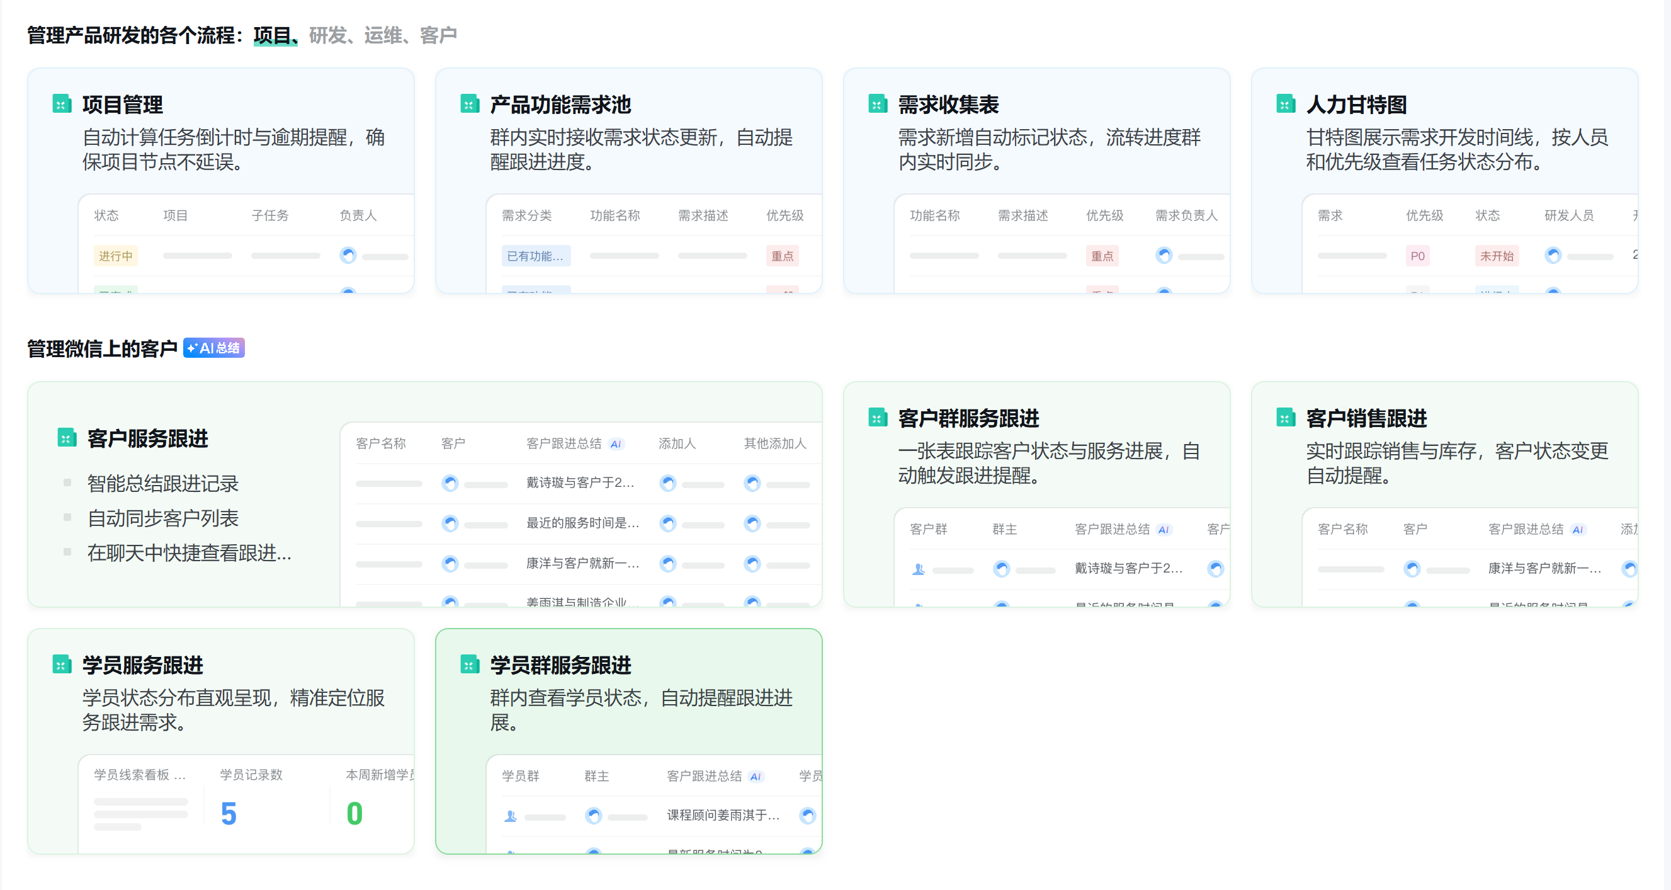Click the 人力甘特图 card icon

pos(1286,104)
